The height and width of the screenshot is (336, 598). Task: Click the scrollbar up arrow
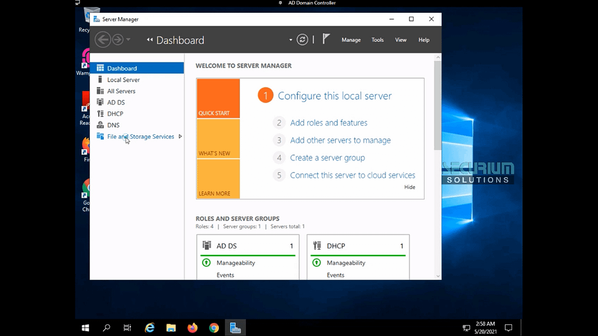click(x=437, y=57)
